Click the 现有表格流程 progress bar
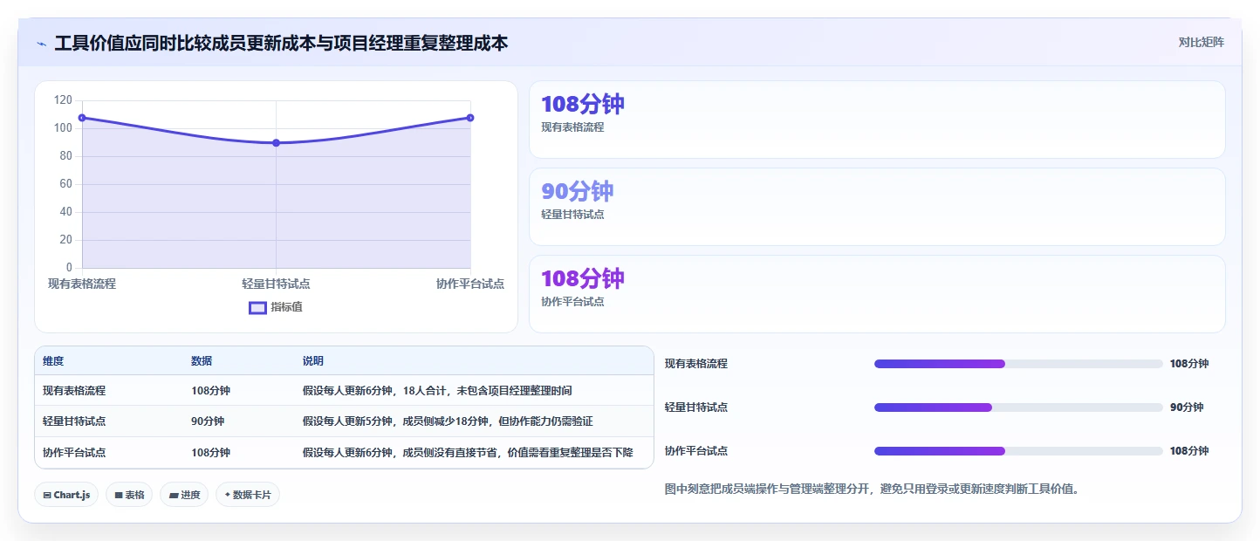Viewport: 1260px width, 541px height. (x=1018, y=364)
